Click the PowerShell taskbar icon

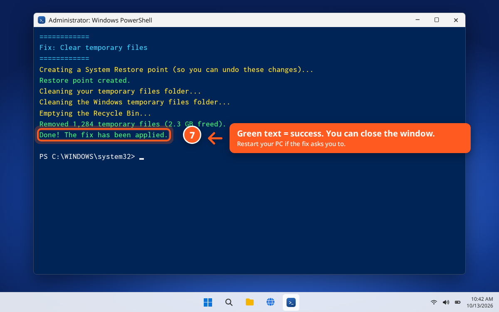click(291, 302)
